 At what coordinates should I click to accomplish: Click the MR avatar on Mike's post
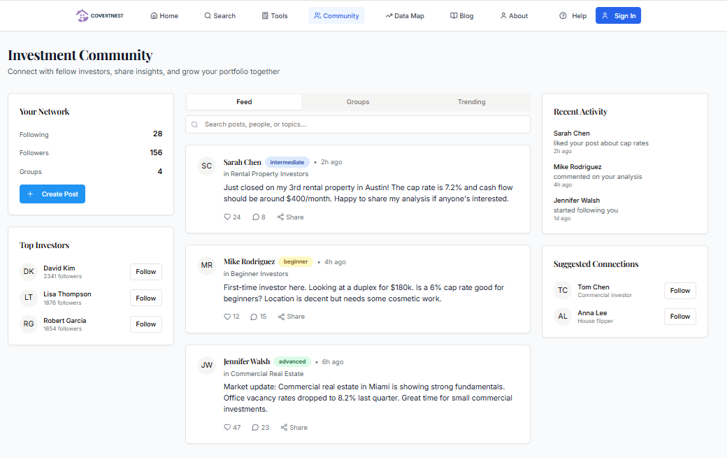(207, 266)
